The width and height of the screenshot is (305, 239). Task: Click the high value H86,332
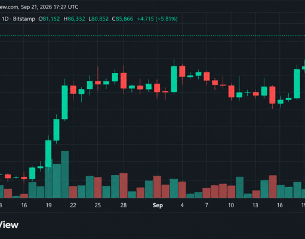74,19
